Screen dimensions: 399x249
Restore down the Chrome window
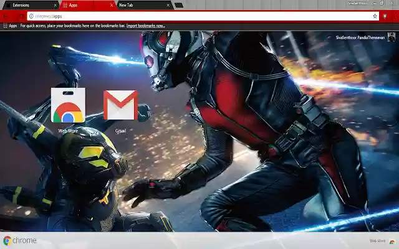[382, 3]
